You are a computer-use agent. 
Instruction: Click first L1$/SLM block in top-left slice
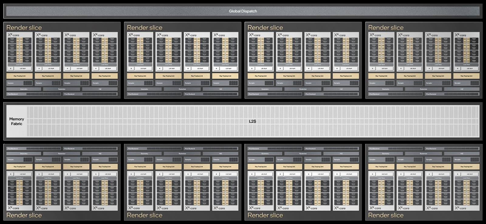coord(22,69)
